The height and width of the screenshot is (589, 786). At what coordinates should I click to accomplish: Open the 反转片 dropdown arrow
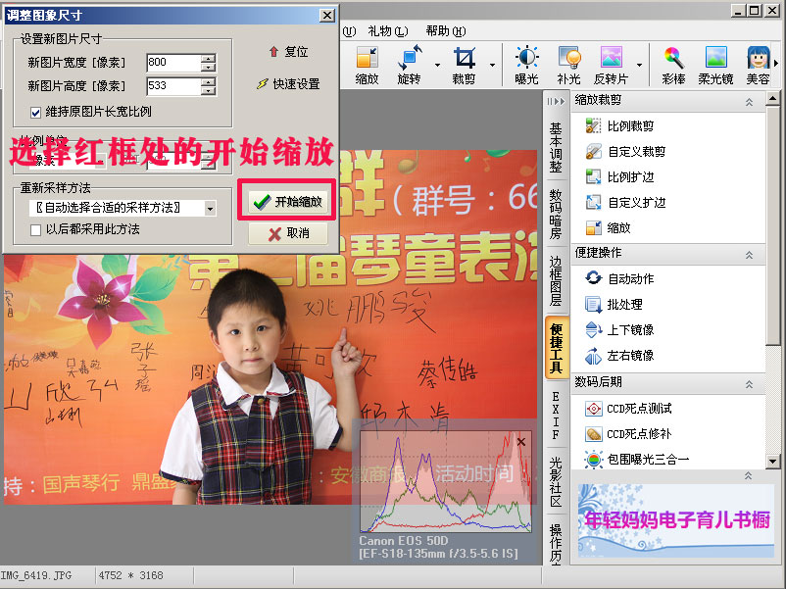pyautogui.click(x=639, y=65)
